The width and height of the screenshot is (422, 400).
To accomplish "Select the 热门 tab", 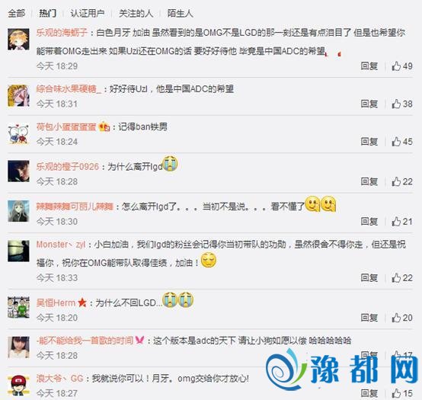I will [x=48, y=13].
